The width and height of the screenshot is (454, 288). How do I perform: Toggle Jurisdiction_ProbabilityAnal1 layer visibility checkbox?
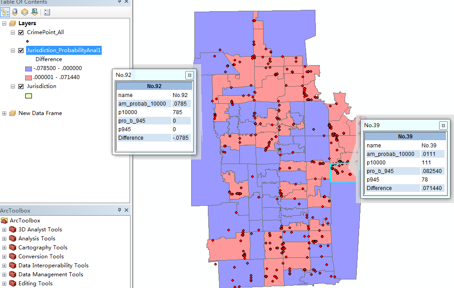21,50
